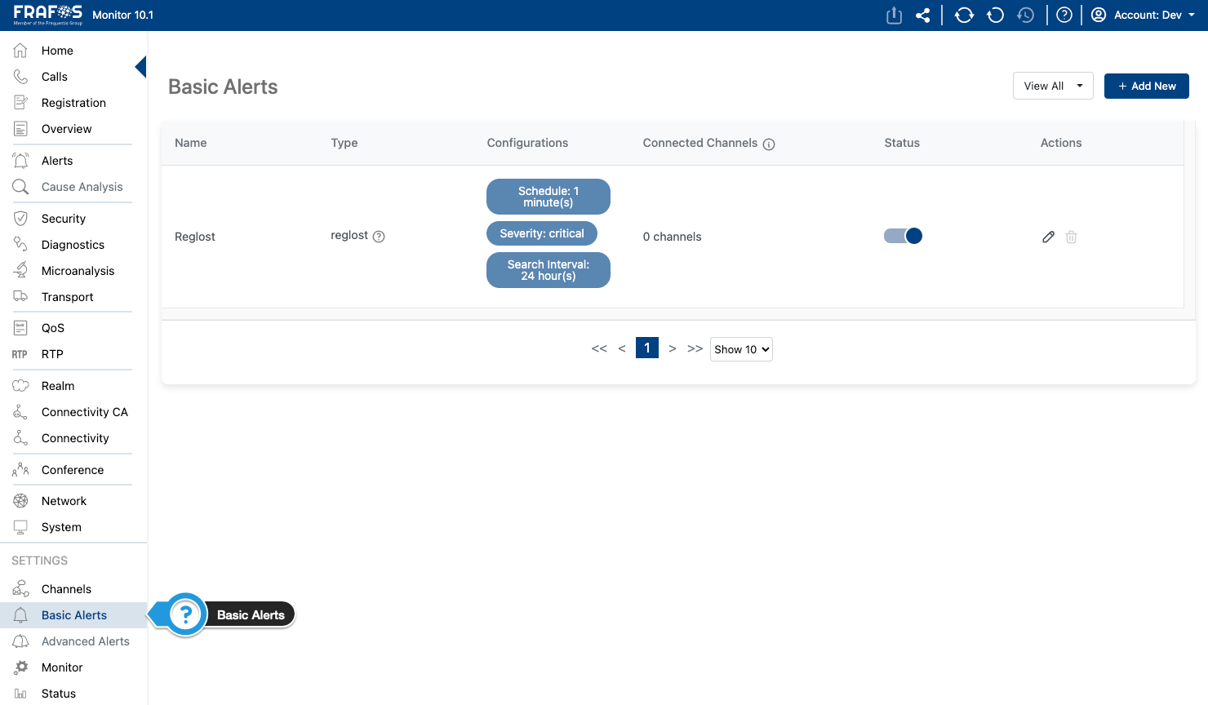
Task: Click the Channels settings icon
Action: click(x=20, y=589)
